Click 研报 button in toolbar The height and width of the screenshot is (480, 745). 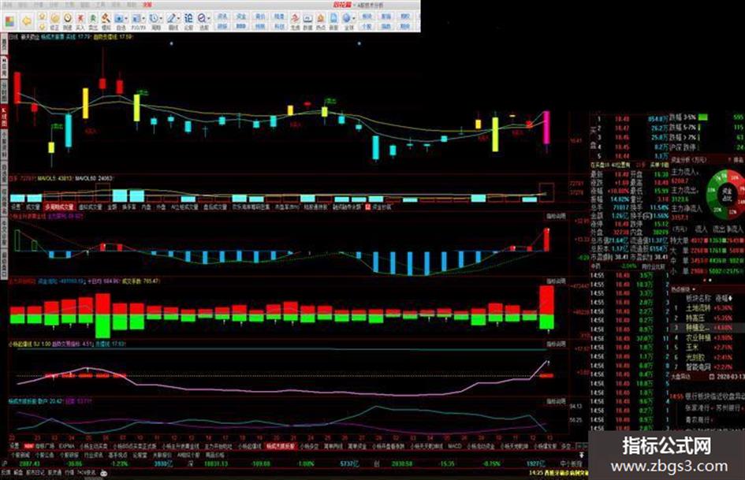[x=222, y=26]
